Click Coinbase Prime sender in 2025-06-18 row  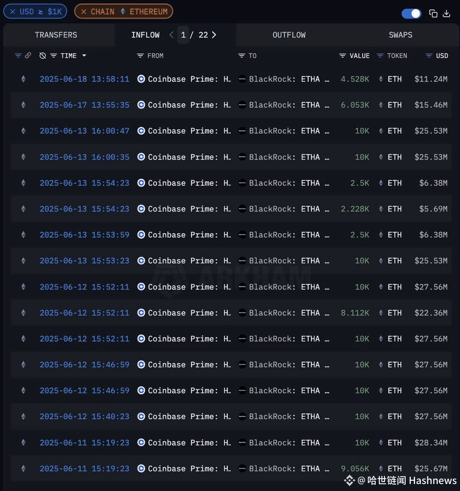tap(189, 79)
